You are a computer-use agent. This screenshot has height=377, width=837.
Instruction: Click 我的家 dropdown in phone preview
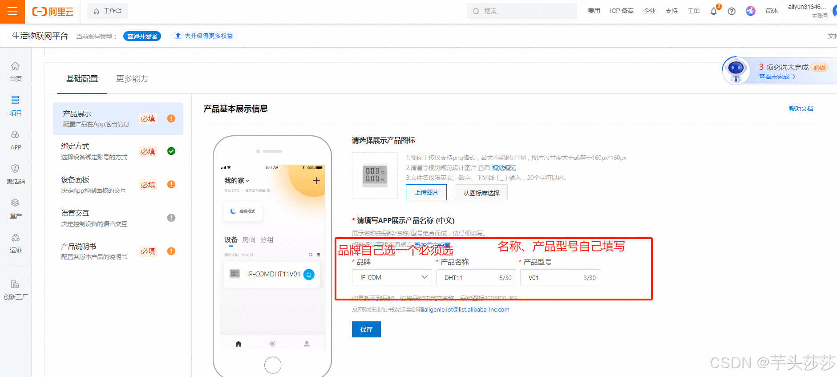click(237, 181)
